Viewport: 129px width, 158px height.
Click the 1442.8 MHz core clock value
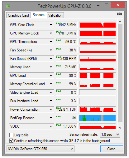tap(67, 25)
